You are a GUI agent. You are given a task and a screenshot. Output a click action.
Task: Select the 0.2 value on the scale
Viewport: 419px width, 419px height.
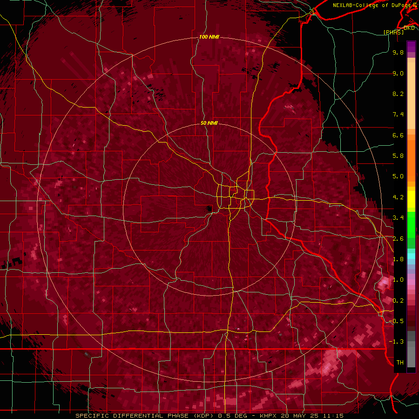pyautogui.click(x=398, y=301)
